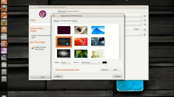Launch the scissors icon in the launcher
The image size is (174, 97).
pos(4,58)
